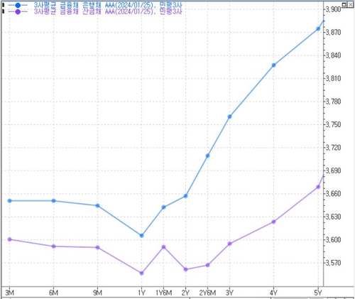
Task: Select the blue 6M data point
Action: [x=54, y=201]
